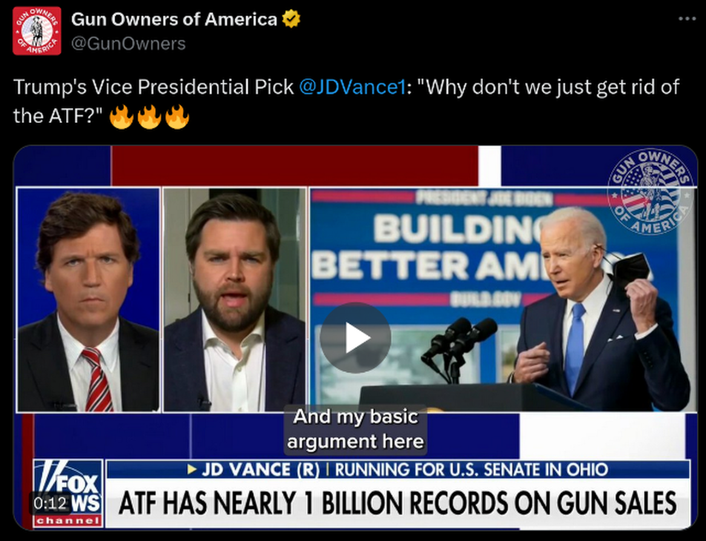Select the "And my basic argument here" caption
706x541 pixels.
click(x=355, y=430)
